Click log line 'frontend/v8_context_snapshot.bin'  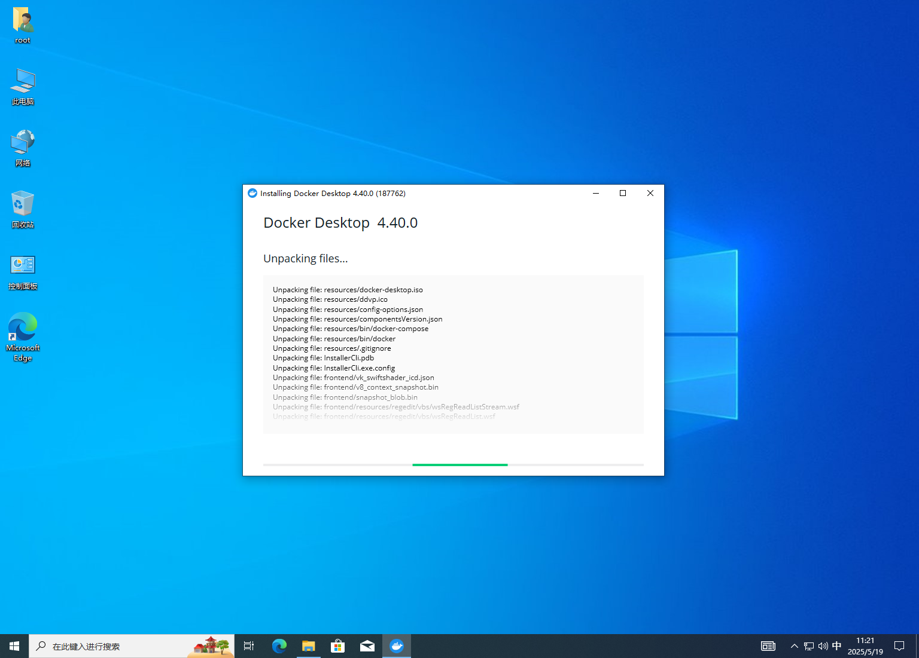tap(355, 387)
